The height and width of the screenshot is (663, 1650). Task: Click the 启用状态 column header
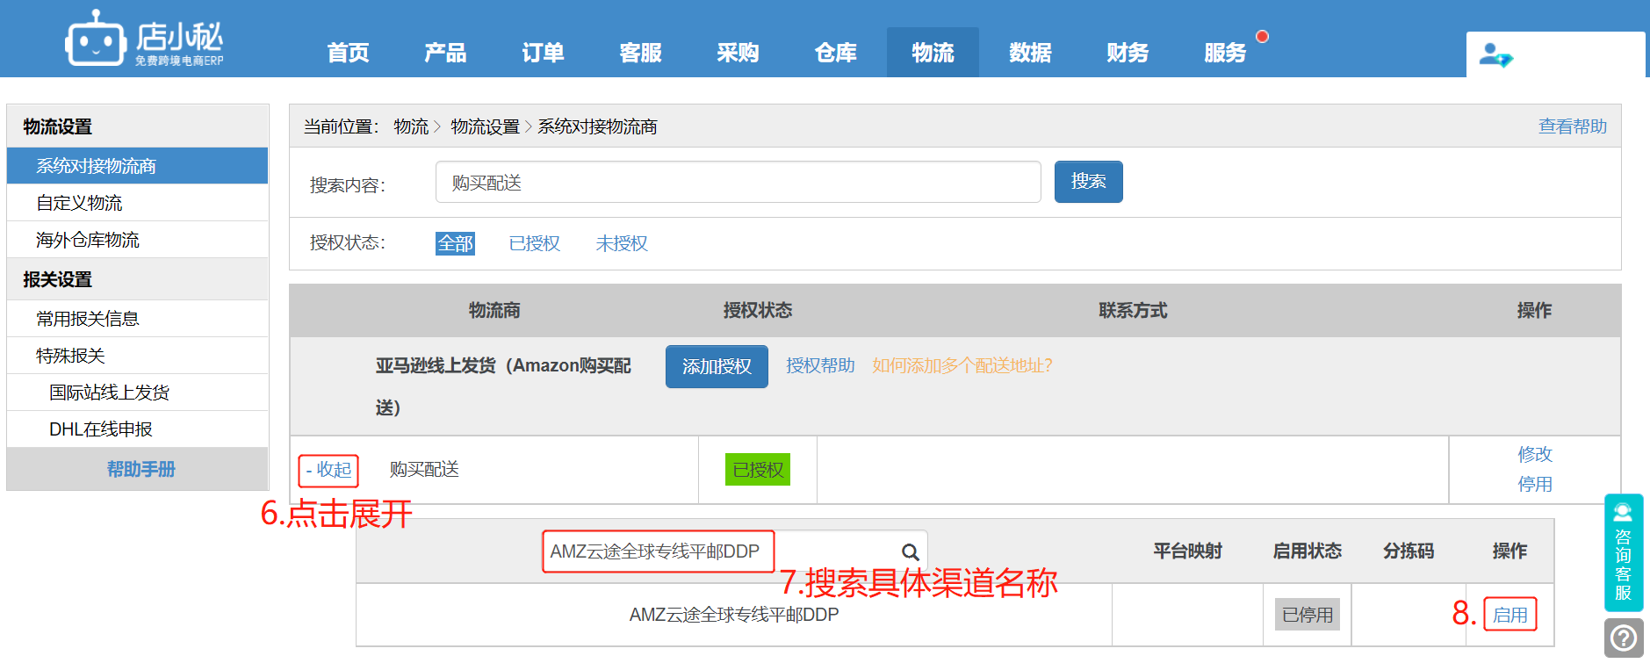click(1307, 551)
